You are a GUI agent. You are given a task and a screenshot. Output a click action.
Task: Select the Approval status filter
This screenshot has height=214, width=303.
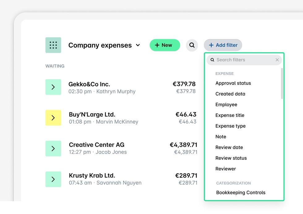pyautogui.click(x=233, y=83)
